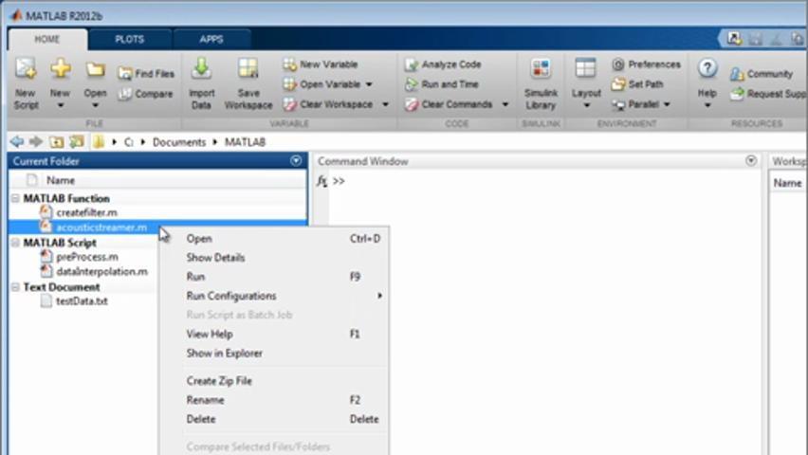Click Set Path
Viewport: 808px width, 455px height.
click(638, 84)
